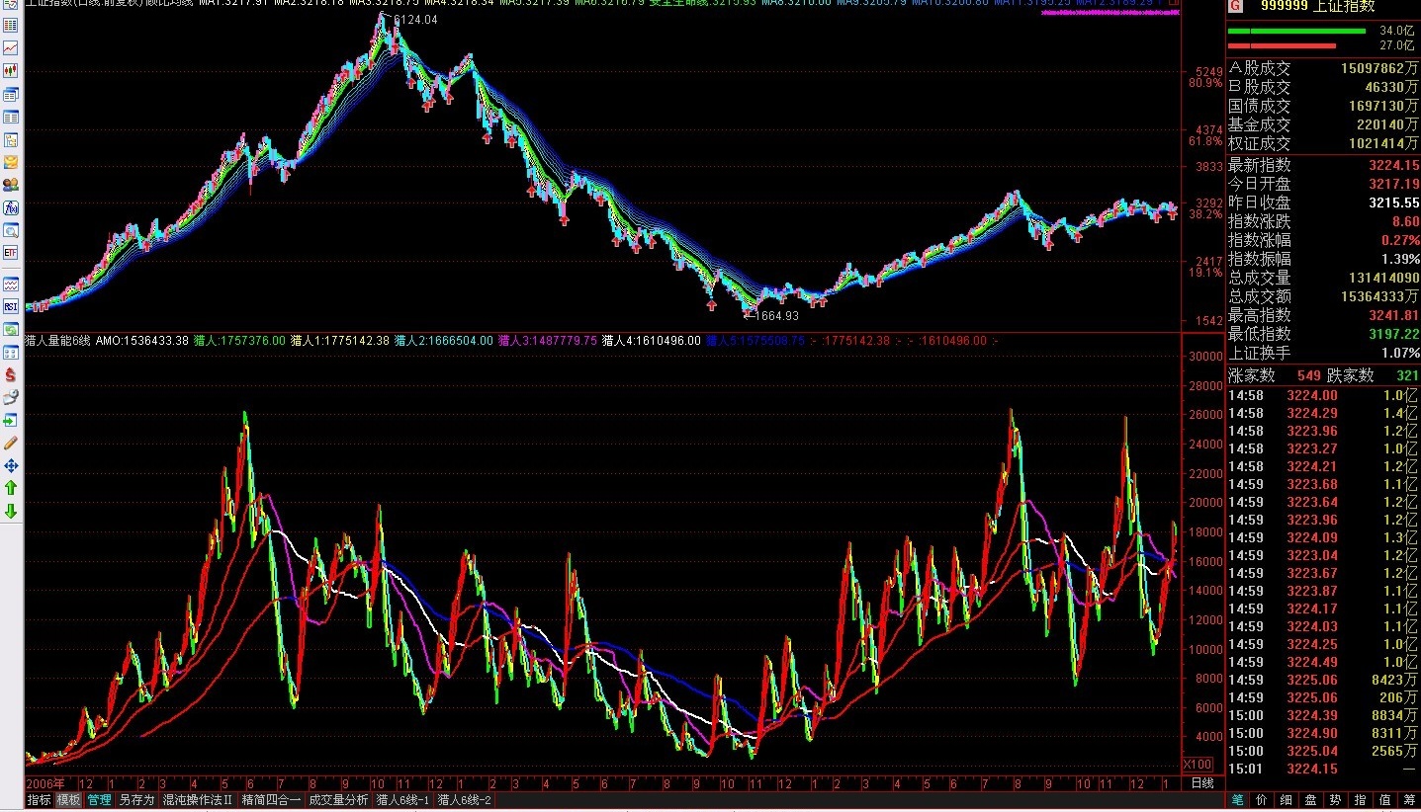Click the 上证指数 title in the quote panel
Viewport: 1421px width, 812px height.
tap(1345, 6)
